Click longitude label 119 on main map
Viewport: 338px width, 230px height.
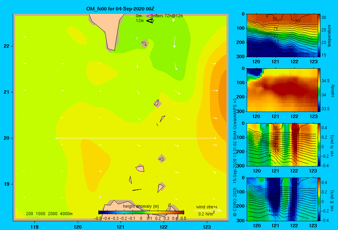pos(34,227)
